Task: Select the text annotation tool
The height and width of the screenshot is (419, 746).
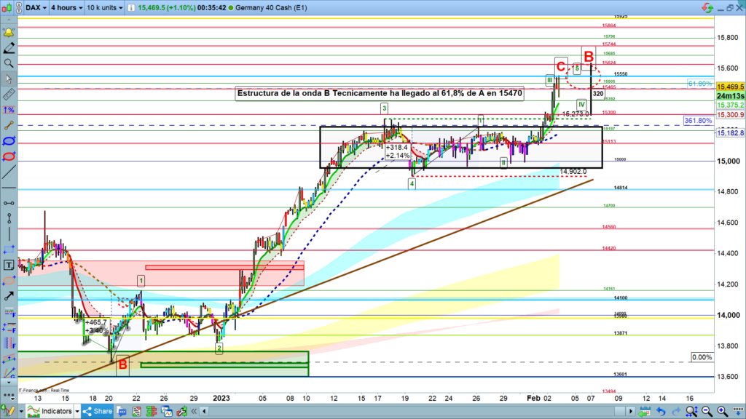Action: pyautogui.click(x=9, y=265)
